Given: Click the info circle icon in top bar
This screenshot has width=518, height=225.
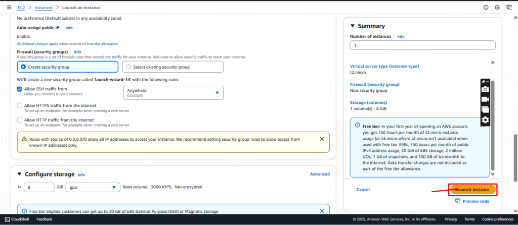Looking at the screenshot, I should (x=486, y=7).
